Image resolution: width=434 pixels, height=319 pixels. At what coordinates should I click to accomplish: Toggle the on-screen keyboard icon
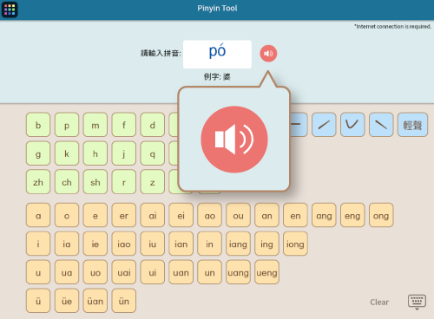(x=417, y=302)
